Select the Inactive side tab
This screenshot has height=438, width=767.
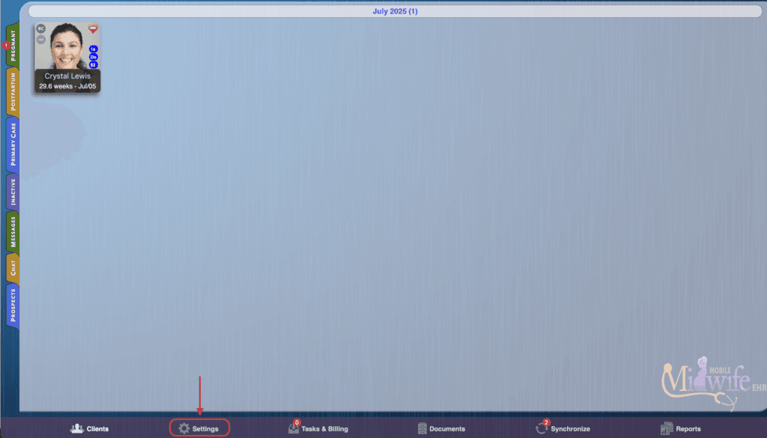(13, 192)
